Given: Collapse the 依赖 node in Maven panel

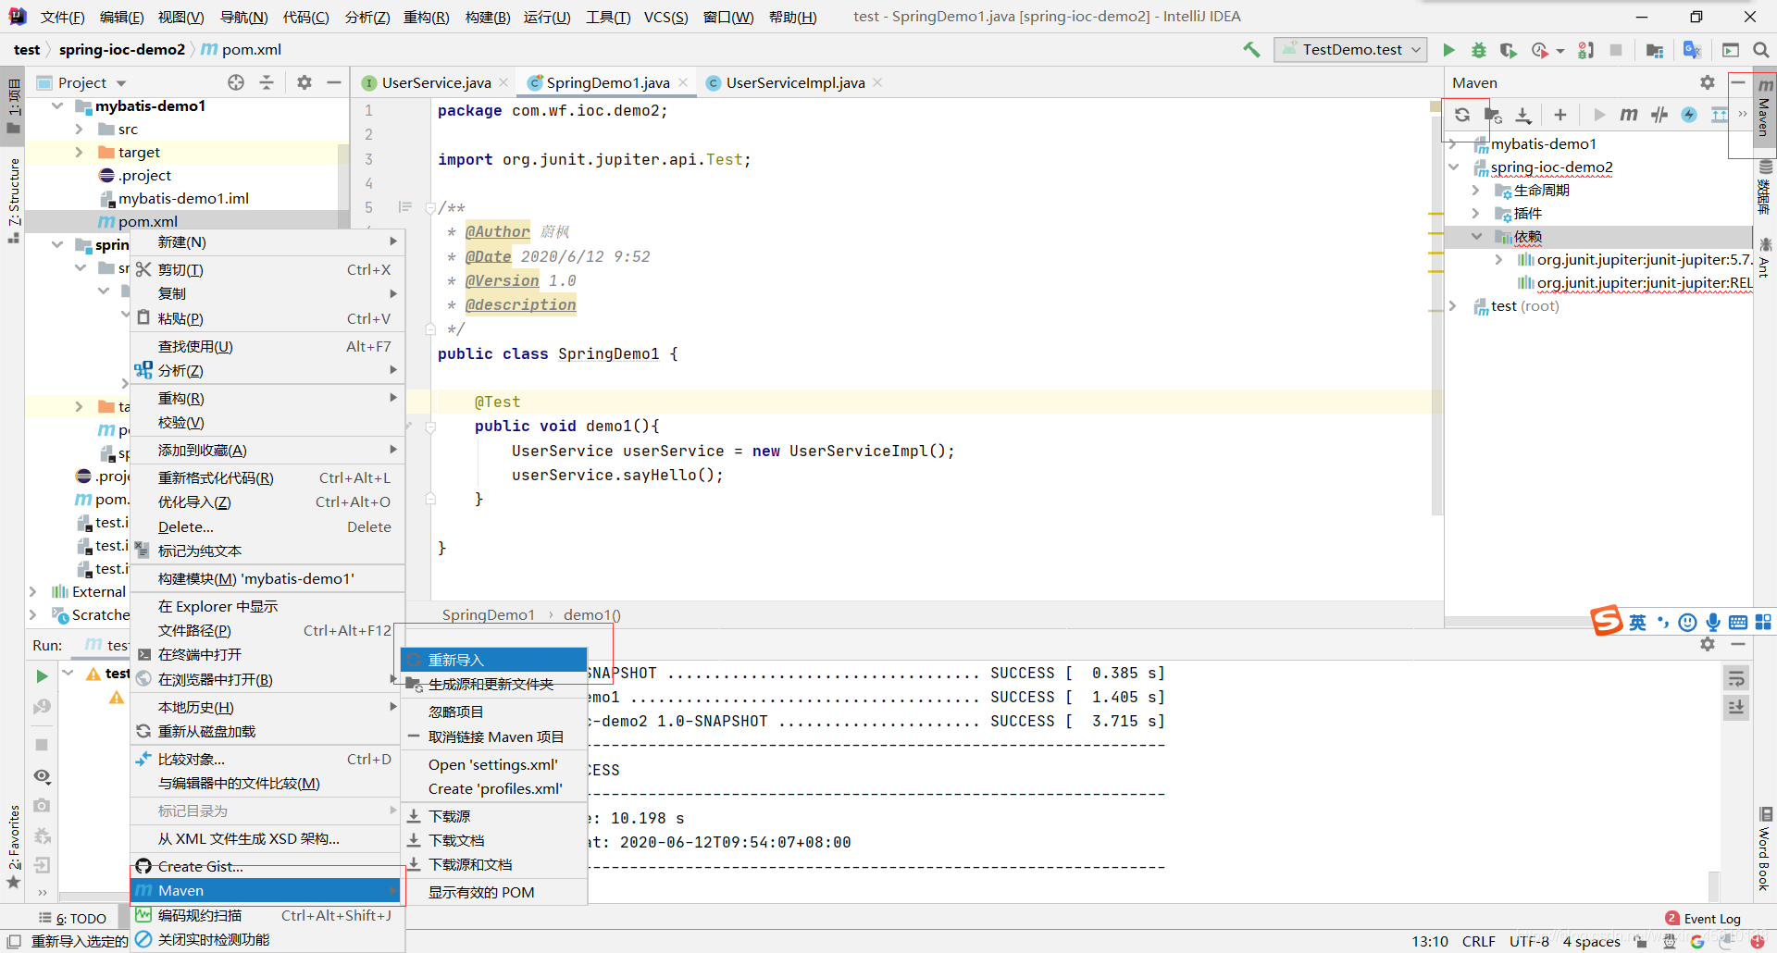Looking at the screenshot, I should tap(1476, 236).
